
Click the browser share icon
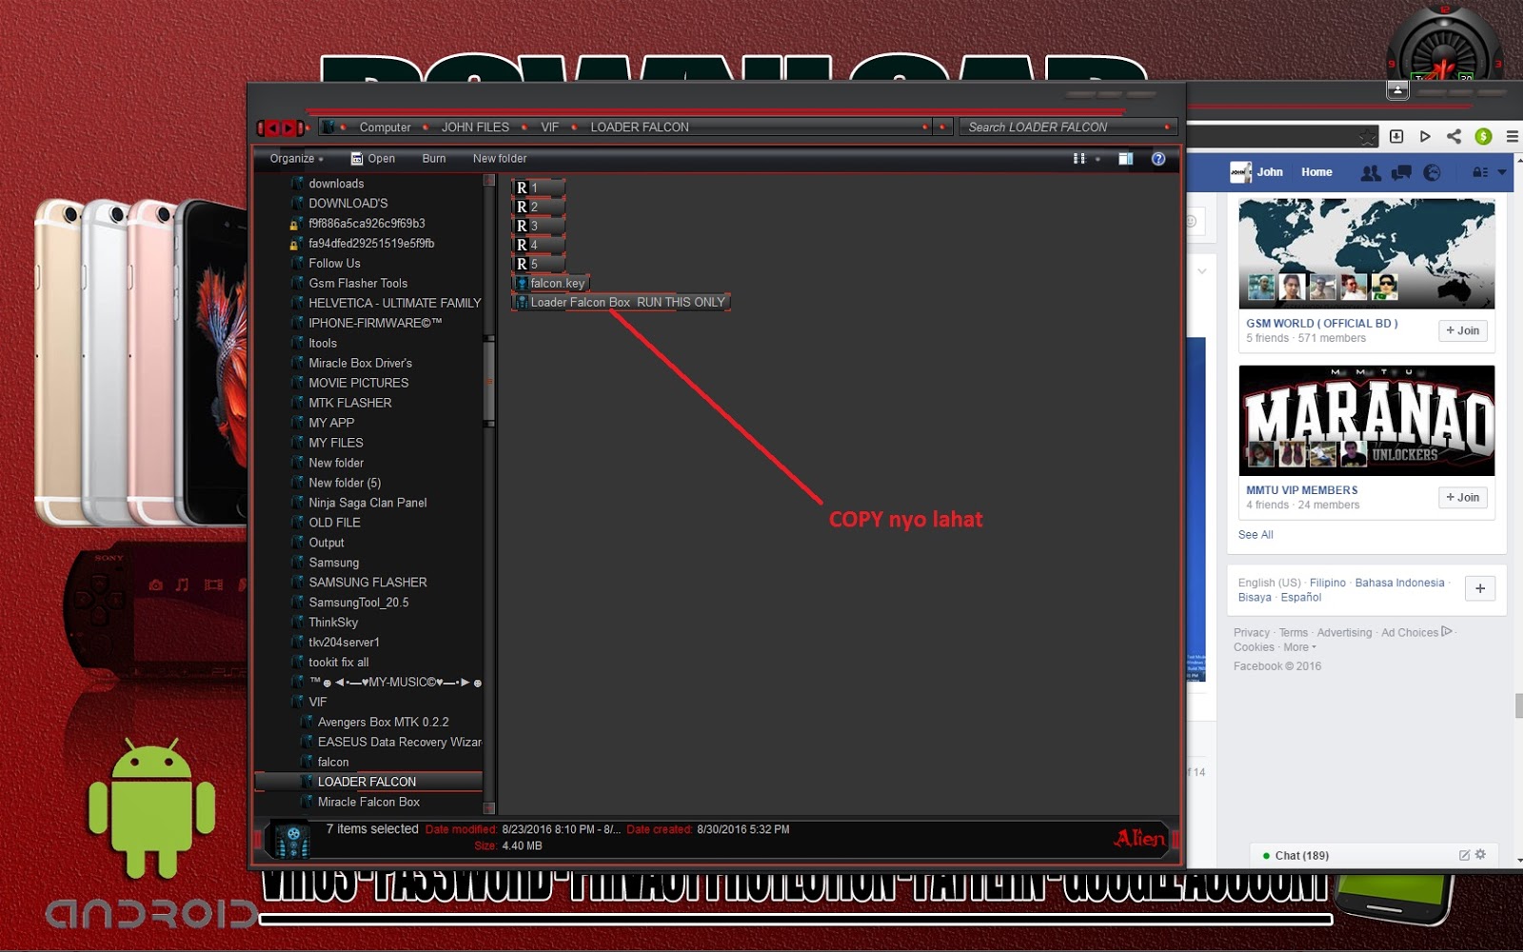[x=1454, y=136]
